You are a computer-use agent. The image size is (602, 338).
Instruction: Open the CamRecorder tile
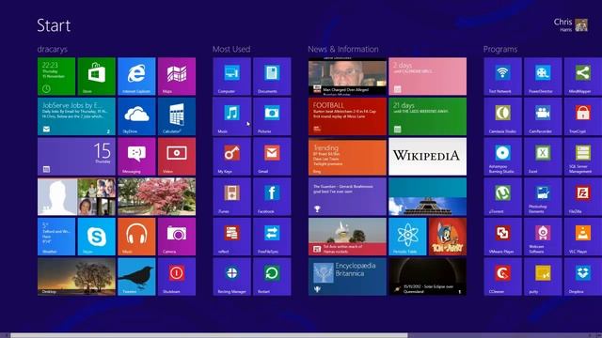coord(543,116)
